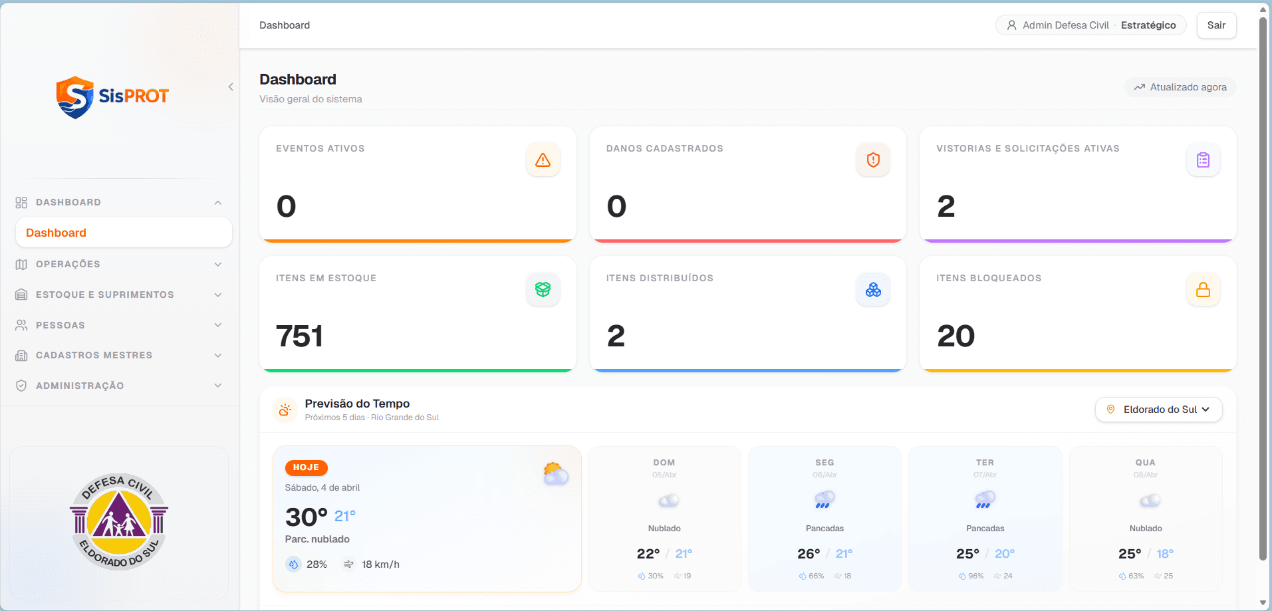1272x611 pixels.
Task: Click the scrollbar up arrow
Action: point(1263,9)
